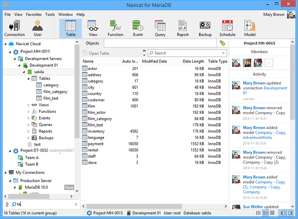Screen dimensions: 298x219
Task: Select the View toolbar icon
Action: point(93,29)
